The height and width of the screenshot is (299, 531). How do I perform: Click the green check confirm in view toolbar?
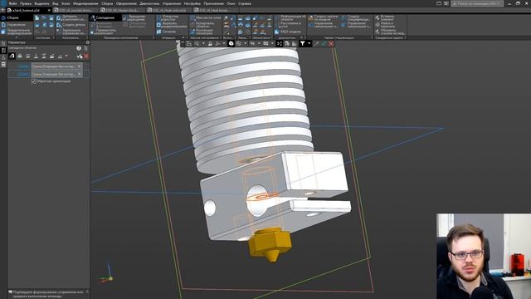(324, 43)
